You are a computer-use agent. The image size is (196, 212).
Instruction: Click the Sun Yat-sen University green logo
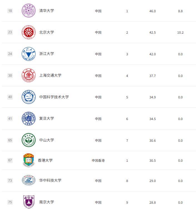pyautogui.click(x=29, y=140)
